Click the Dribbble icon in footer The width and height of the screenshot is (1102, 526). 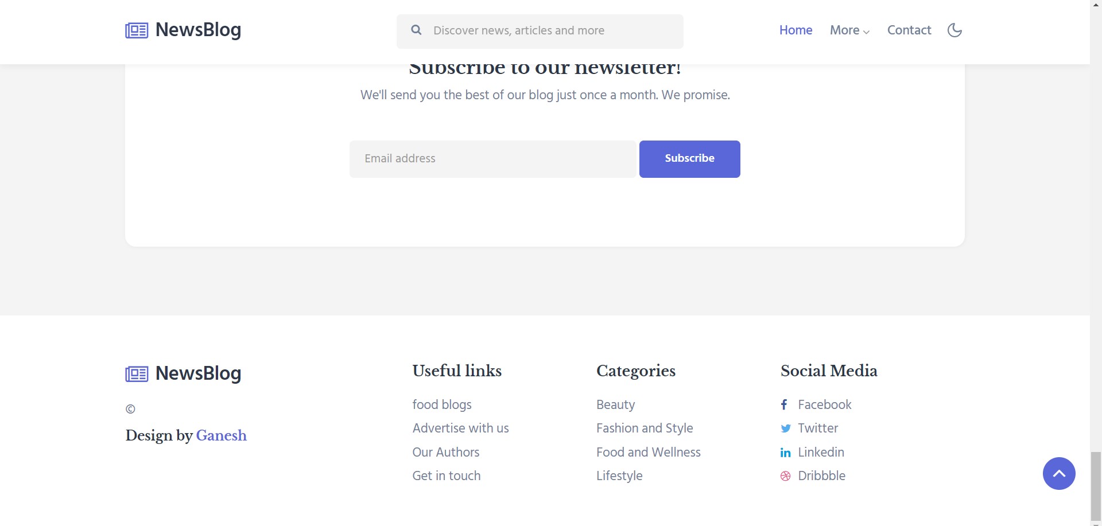click(x=785, y=476)
